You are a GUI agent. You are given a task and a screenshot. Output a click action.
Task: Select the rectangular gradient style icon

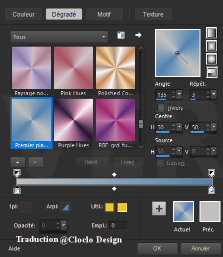pos(211,46)
